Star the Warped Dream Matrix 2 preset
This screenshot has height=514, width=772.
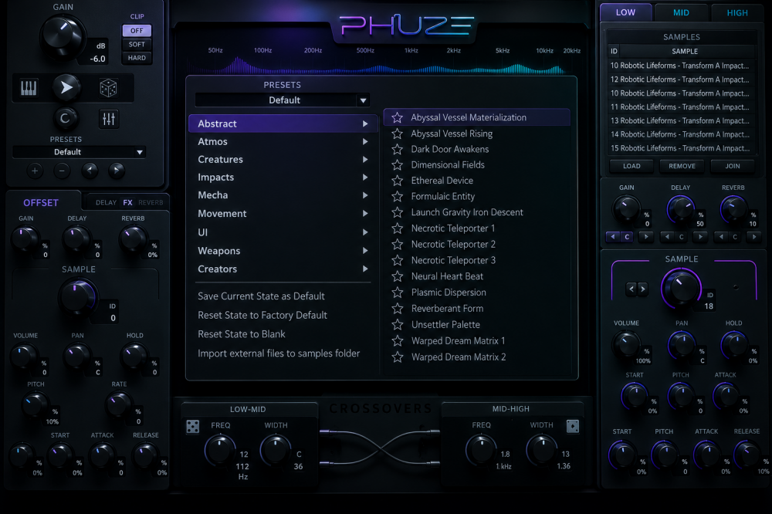(x=398, y=357)
